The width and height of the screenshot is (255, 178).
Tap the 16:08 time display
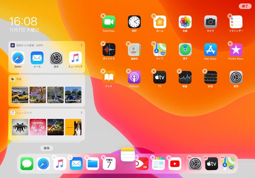tap(23, 21)
